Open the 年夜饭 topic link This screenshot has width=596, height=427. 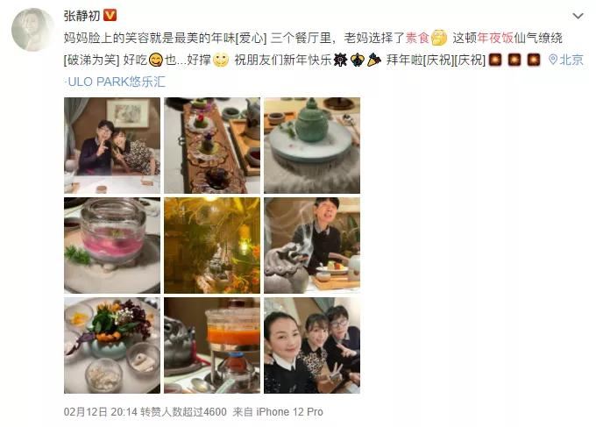coord(495,38)
